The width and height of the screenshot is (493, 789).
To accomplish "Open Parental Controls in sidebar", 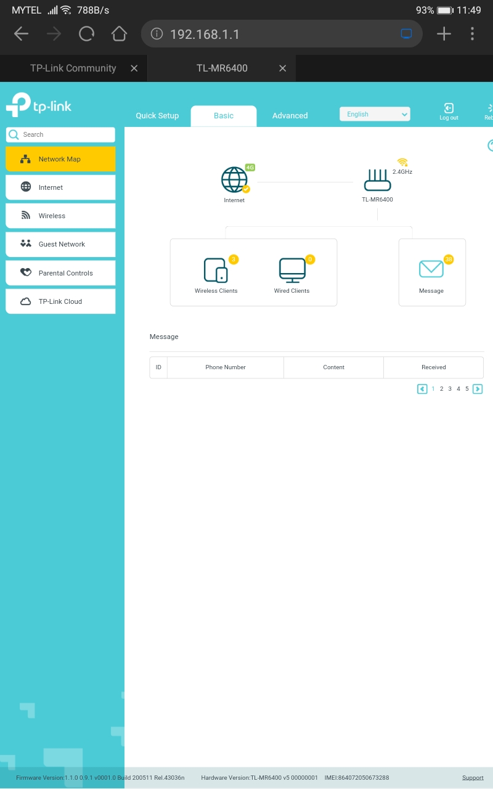I will [x=60, y=273].
